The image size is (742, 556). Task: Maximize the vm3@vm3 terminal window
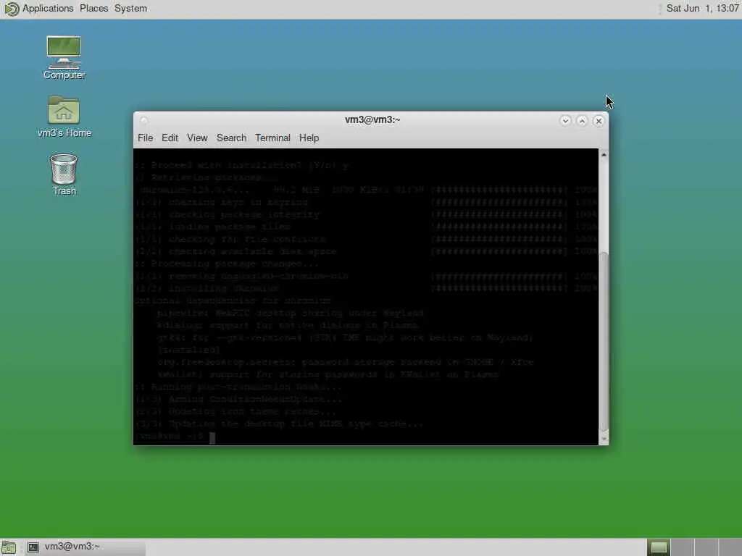point(582,121)
